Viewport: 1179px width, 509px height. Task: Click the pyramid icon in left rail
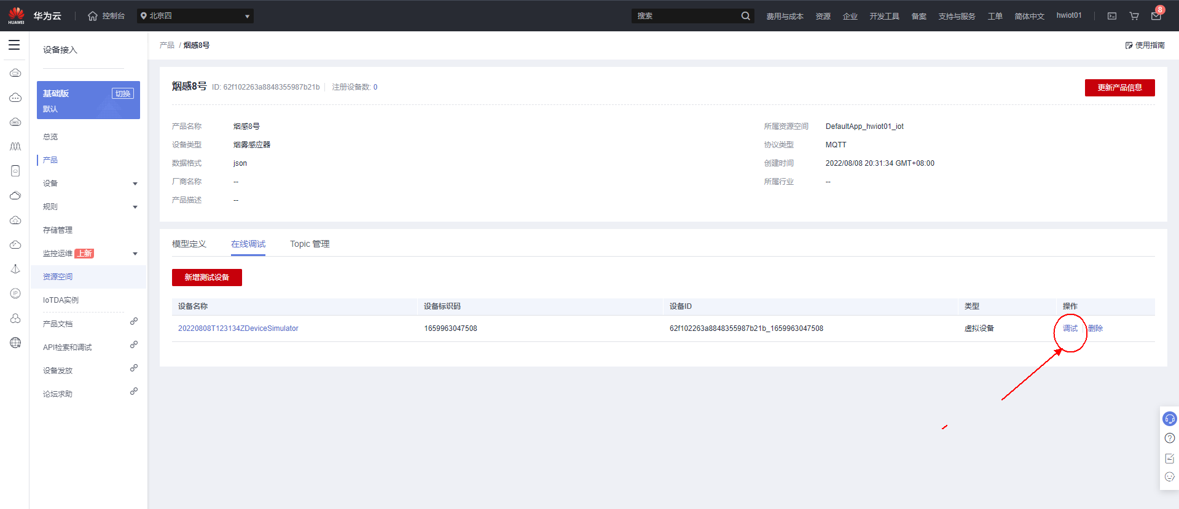pos(15,270)
